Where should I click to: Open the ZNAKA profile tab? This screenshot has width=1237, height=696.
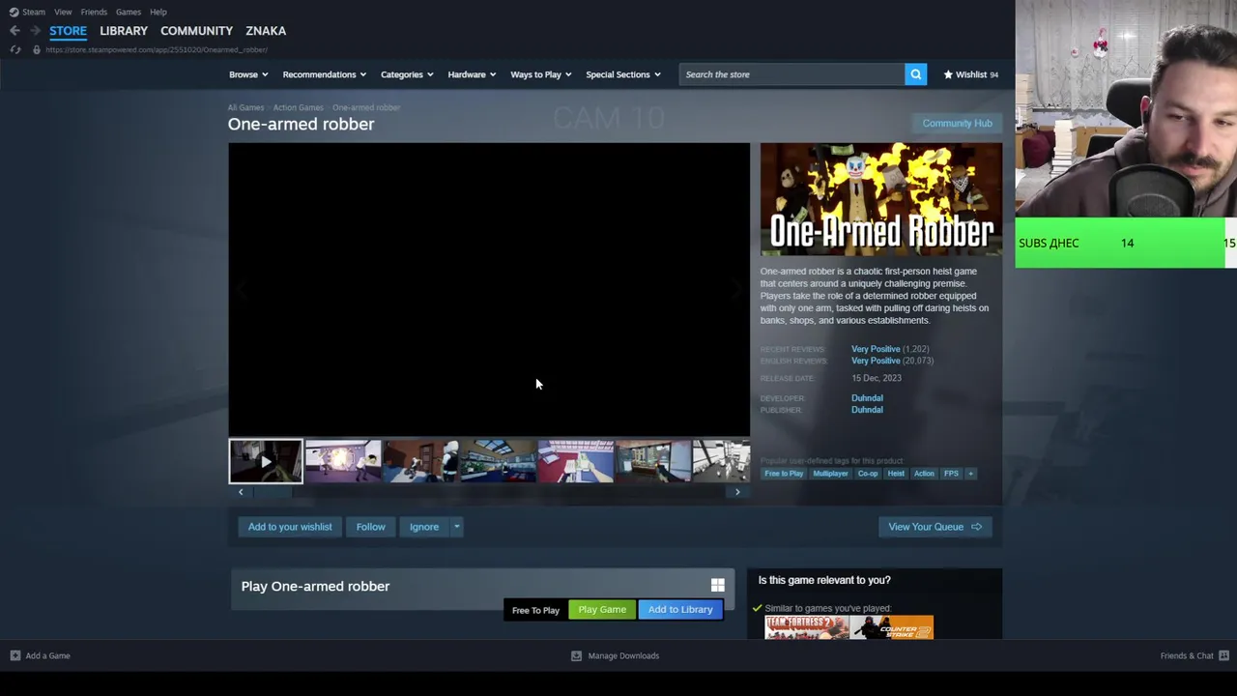266,31
